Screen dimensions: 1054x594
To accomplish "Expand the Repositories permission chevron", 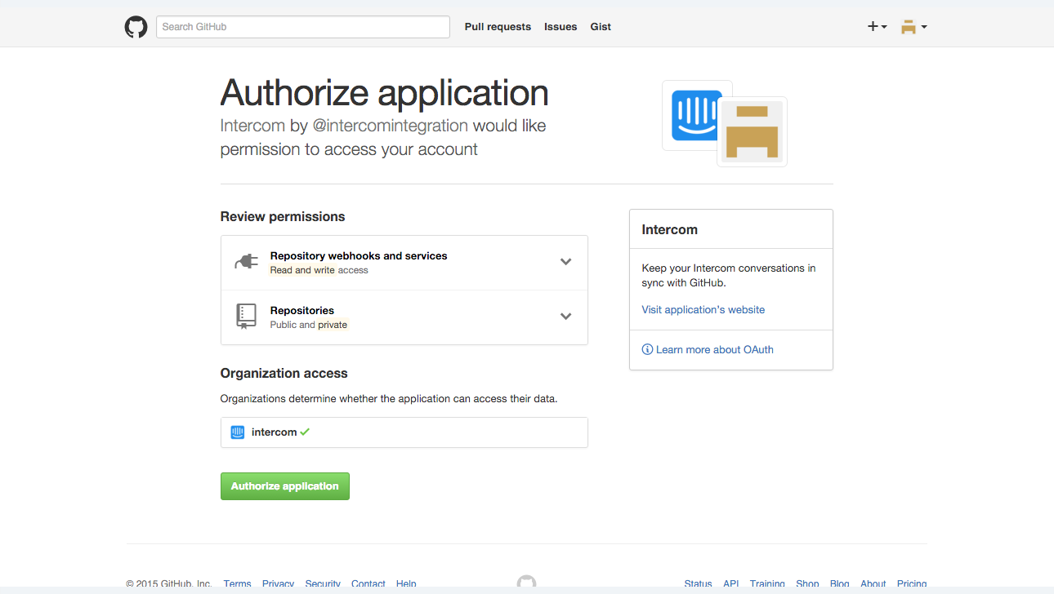I will [x=565, y=317].
